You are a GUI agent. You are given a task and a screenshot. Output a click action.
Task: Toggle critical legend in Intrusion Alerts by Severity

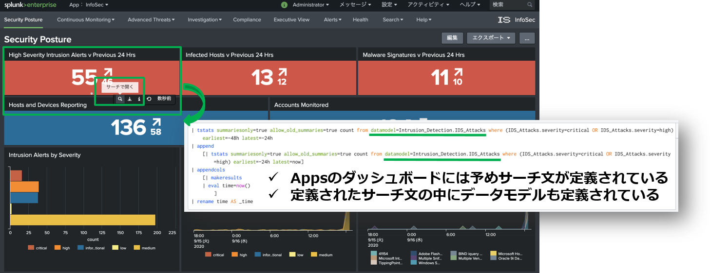tap(38, 248)
